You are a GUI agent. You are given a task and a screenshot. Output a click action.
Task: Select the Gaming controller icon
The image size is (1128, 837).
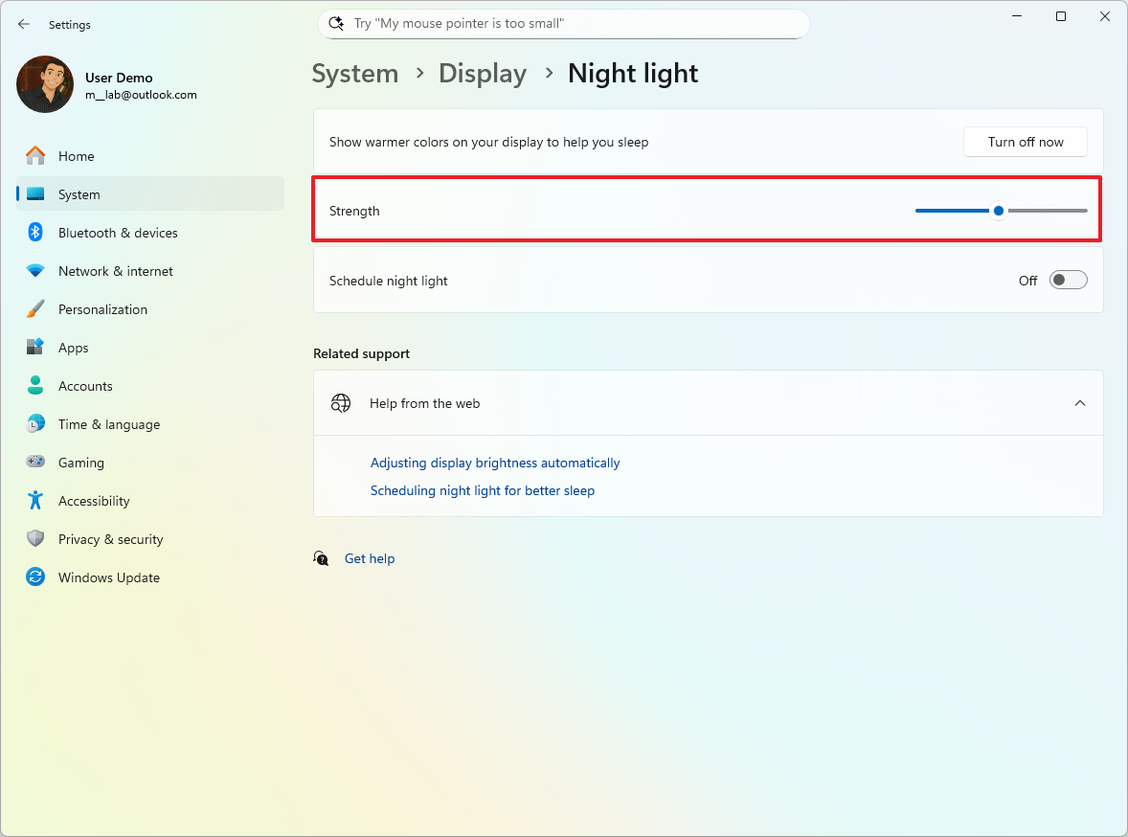pyautogui.click(x=35, y=463)
